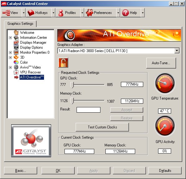Click the Restore button
Image resolution: width=186 pixels, height=179 pixels.
click(127, 118)
